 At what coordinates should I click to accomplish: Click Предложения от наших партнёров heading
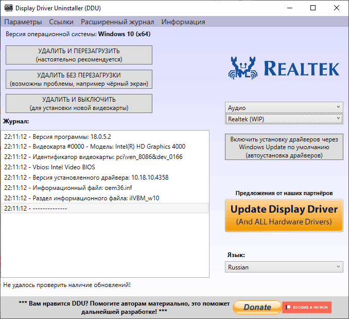[x=284, y=193]
